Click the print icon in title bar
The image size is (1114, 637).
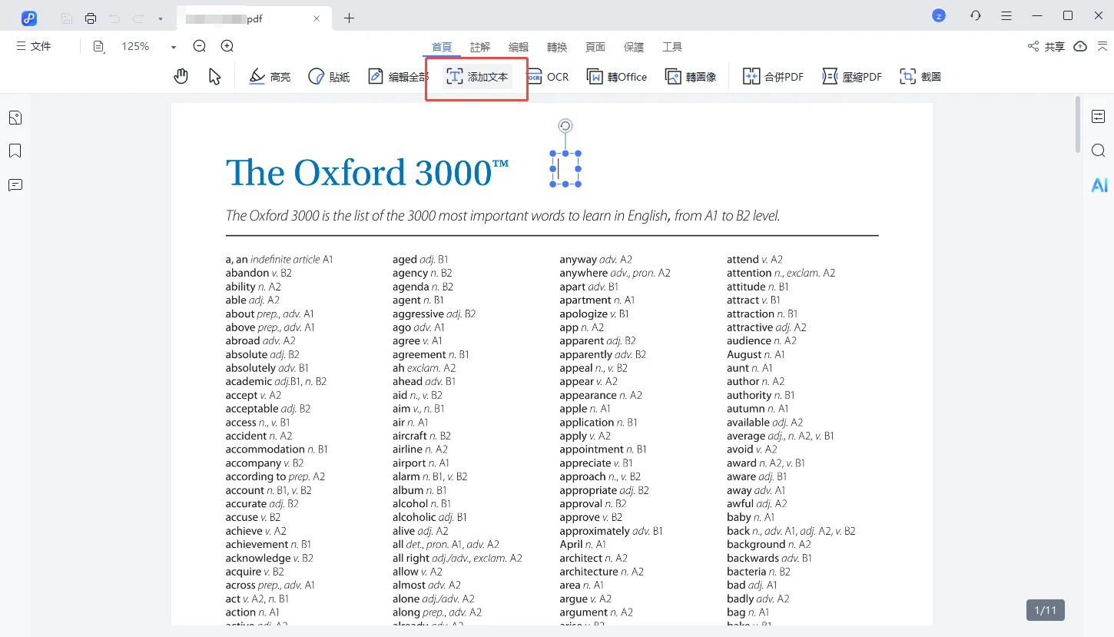pos(91,18)
